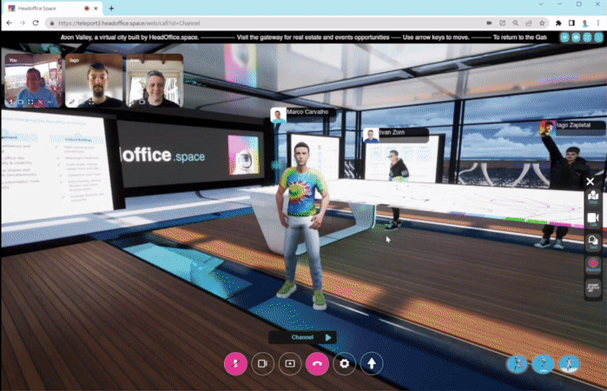The image size is (607, 391).
Task: Open the Text chat in the right sidebar
Action: pos(593,242)
